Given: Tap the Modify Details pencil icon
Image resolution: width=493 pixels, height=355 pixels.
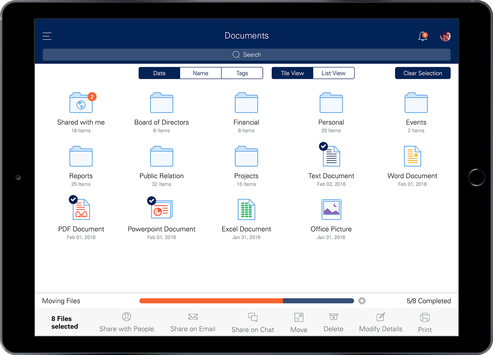Looking at the screenshot, I should click(381, 317).
